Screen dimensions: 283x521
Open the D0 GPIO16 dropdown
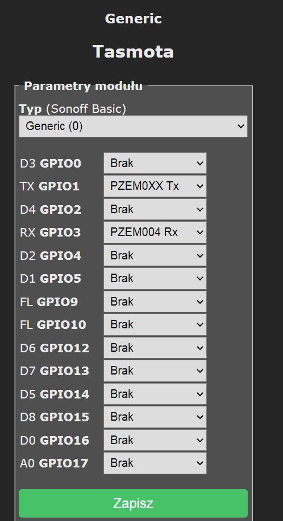click(155, 440)
